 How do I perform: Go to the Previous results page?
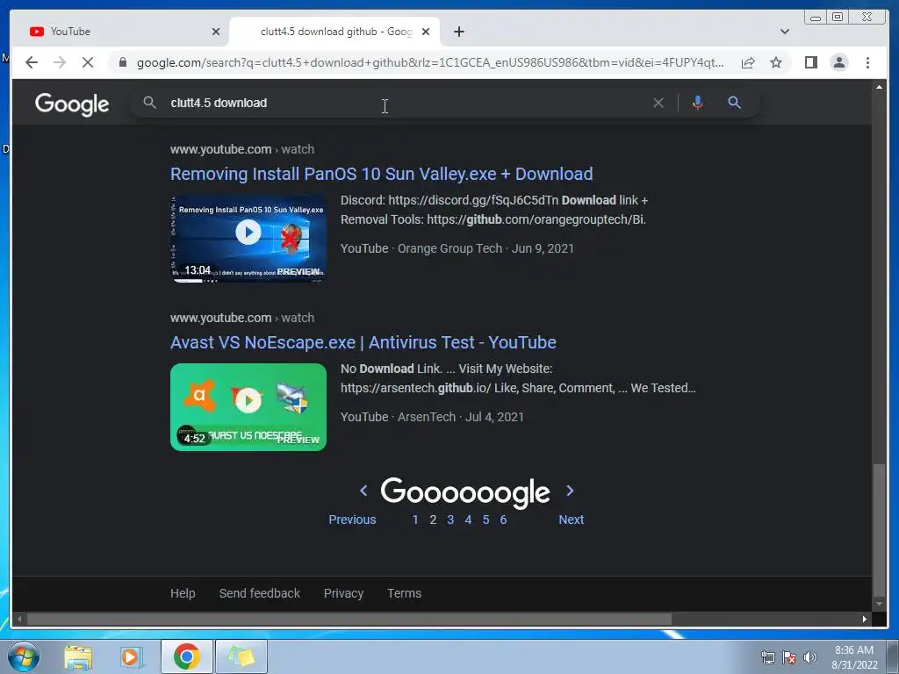coord(352,520)
